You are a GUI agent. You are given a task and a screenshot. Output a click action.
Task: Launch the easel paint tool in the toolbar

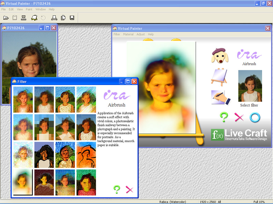pyautogui.click(x=34, y=18)
